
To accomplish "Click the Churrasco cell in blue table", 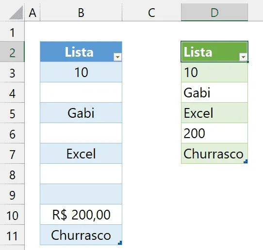I will [x=81, y=235].
